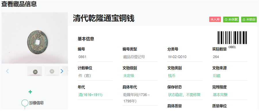Click the 影像信息 label
The width and height of the screenshot is (259, 111).
pos(36,103)
